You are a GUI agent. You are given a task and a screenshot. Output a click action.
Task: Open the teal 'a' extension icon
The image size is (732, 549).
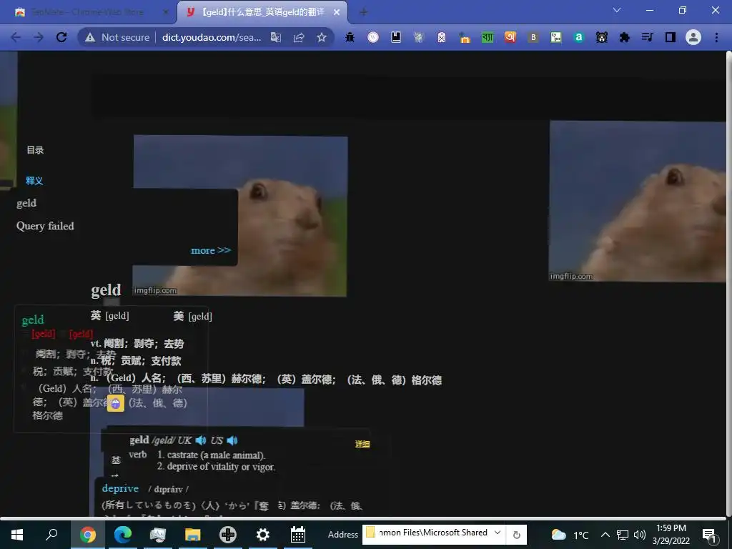pos(579,37)
